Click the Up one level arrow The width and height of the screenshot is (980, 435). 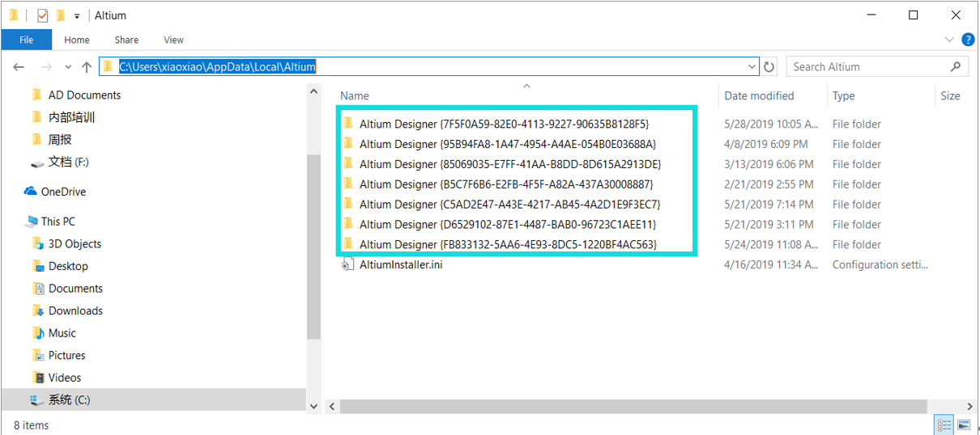(87, 67)
